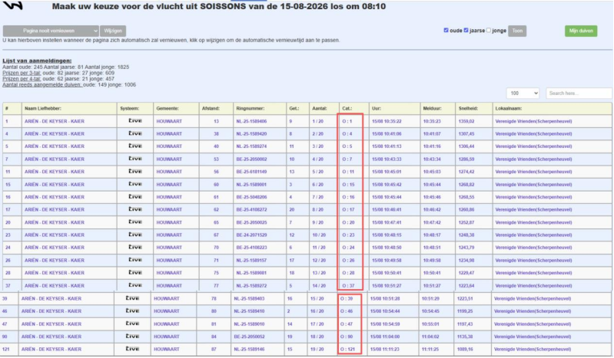The image size is (614, 358).
Task: Open the 'Pagina nooit vernieuwen' dropdown
Action: click(x=51, y=31)
